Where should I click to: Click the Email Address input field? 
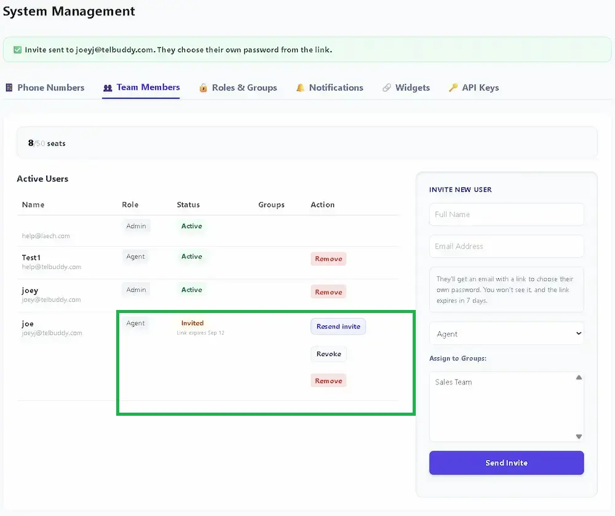(x=506, y=246)
